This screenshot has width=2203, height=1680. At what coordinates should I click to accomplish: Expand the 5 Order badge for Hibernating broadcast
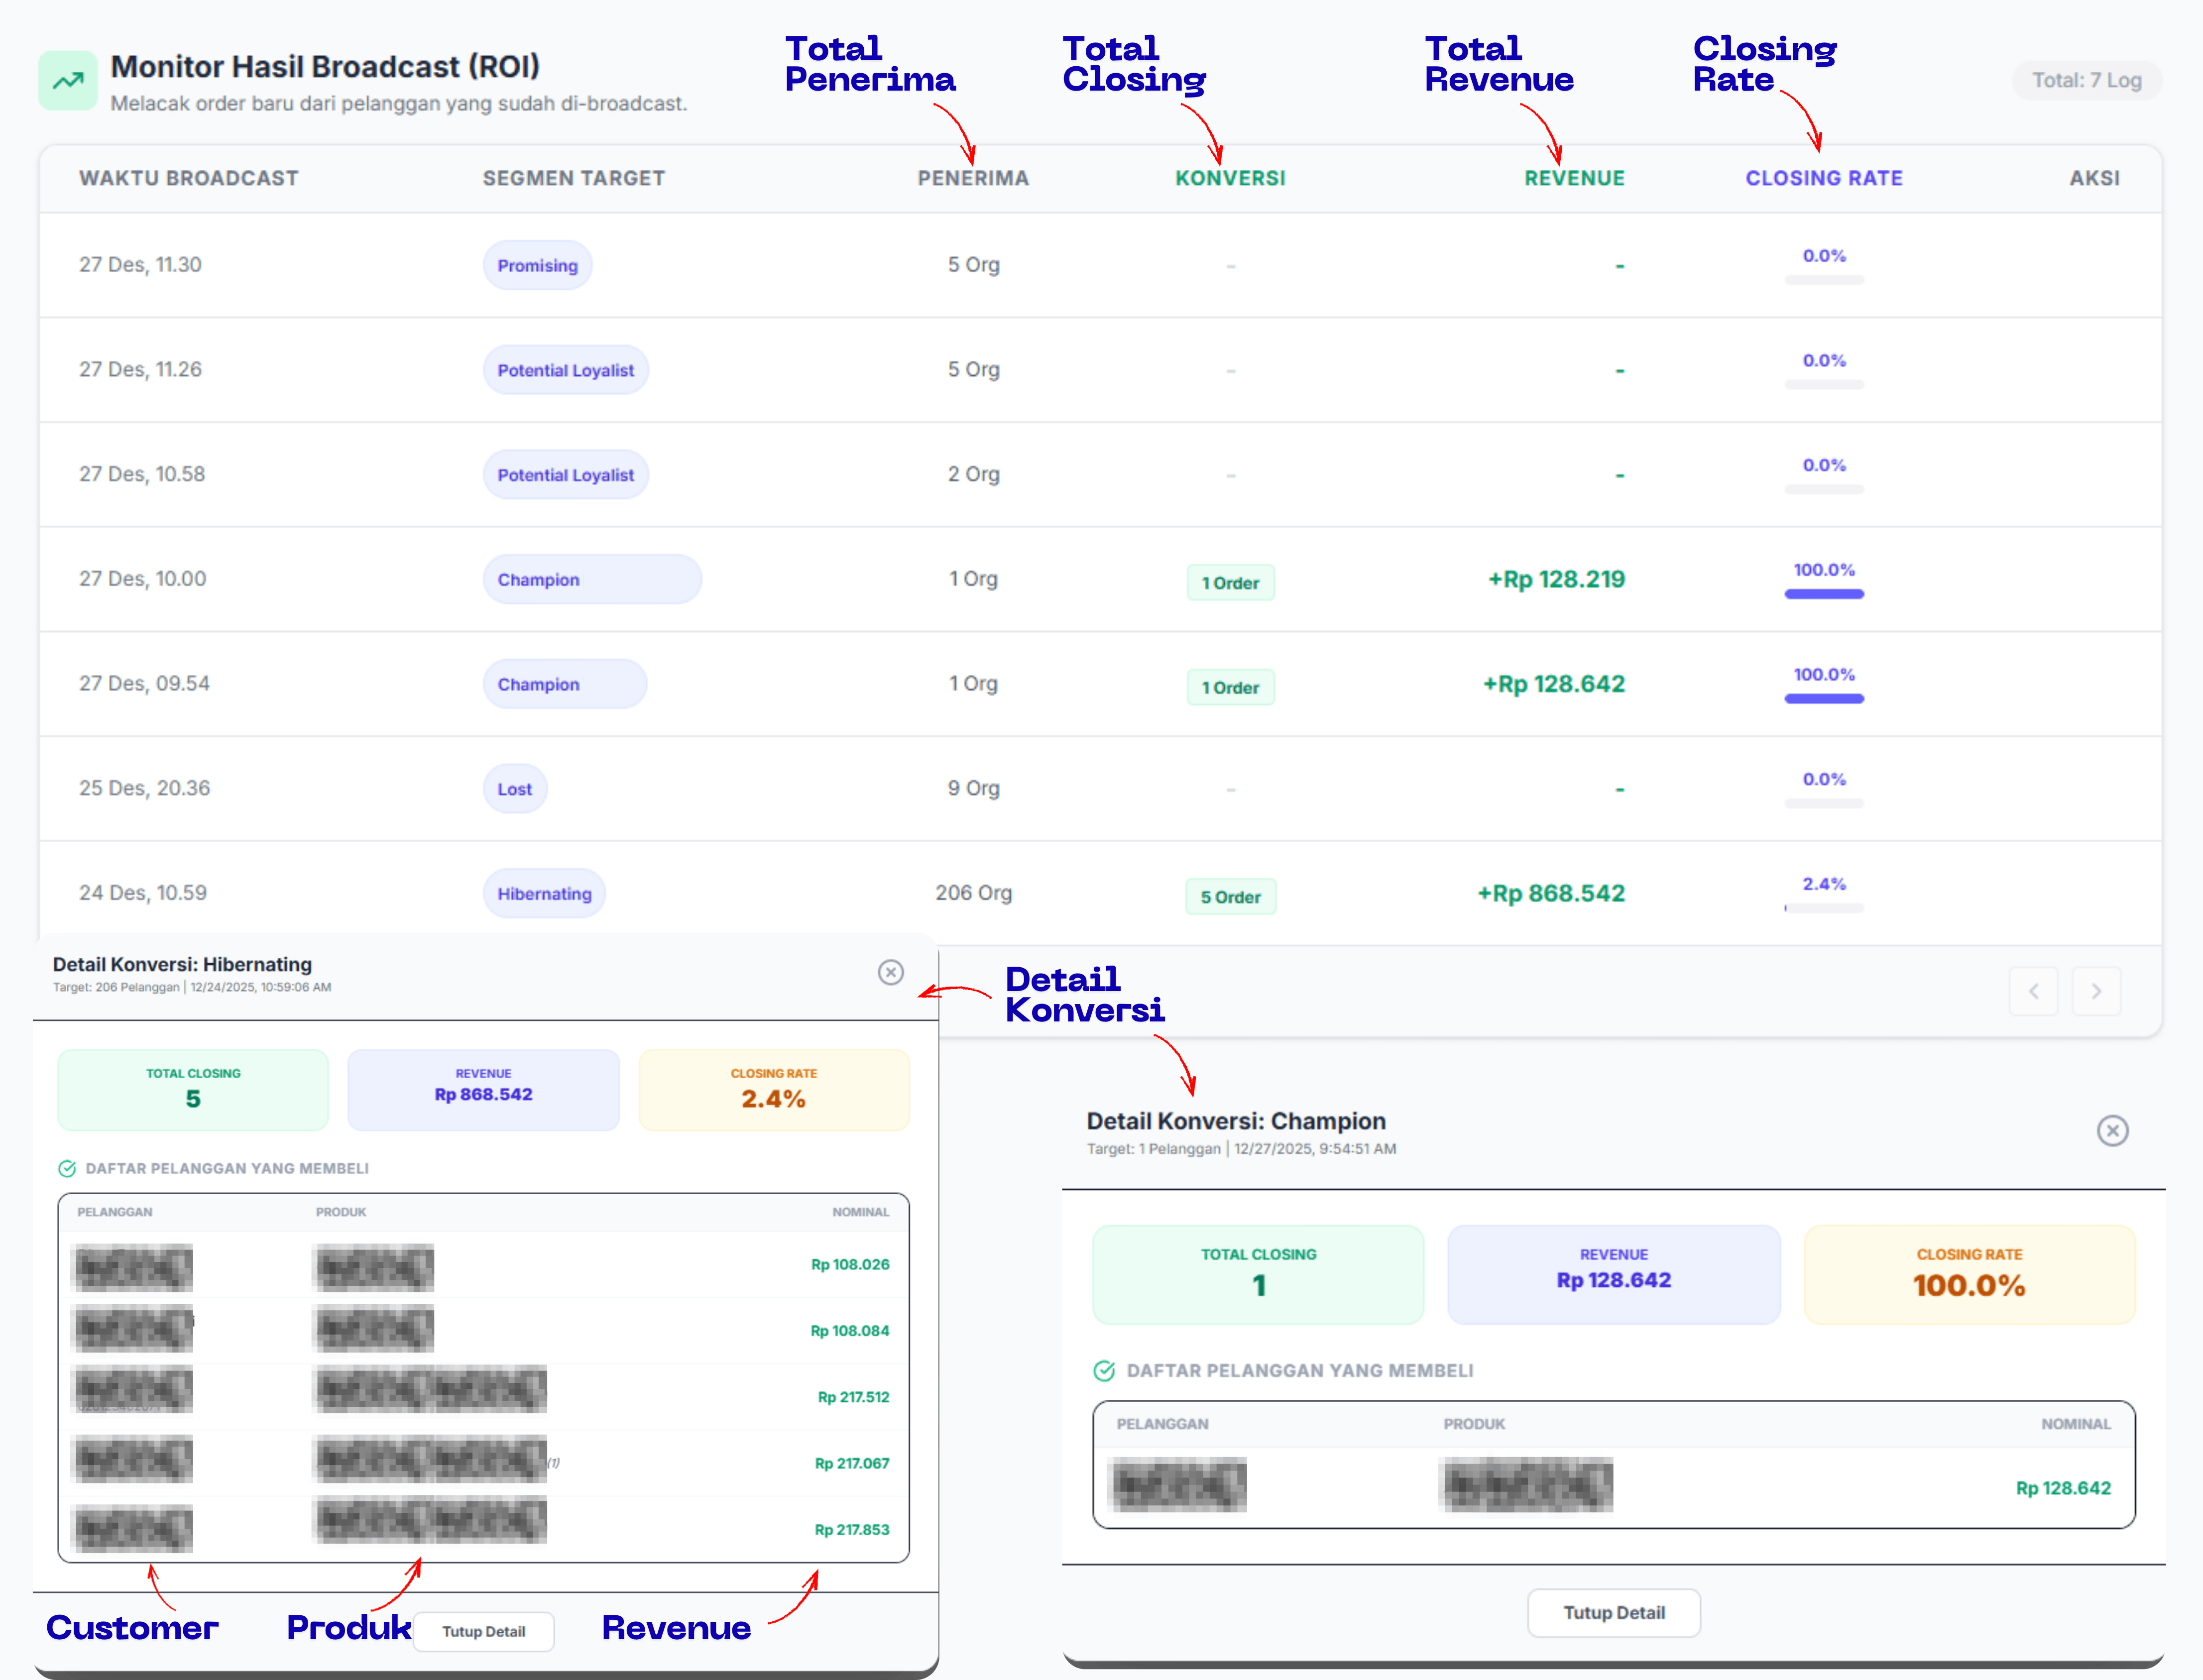pos(1231,896)
